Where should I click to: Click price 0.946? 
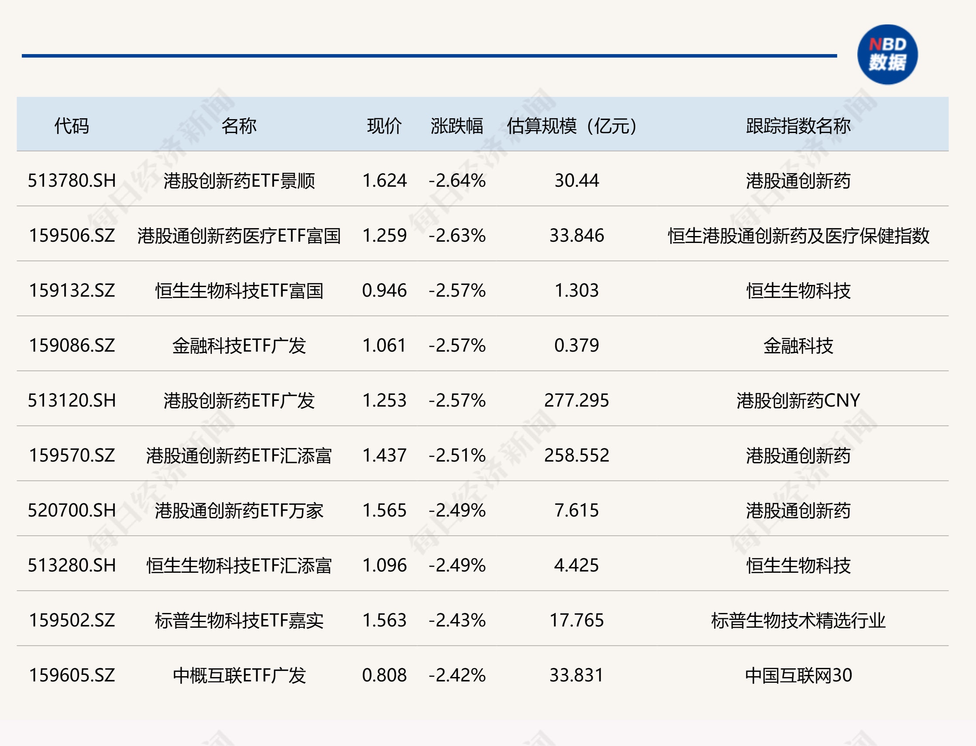pos(384,291)
